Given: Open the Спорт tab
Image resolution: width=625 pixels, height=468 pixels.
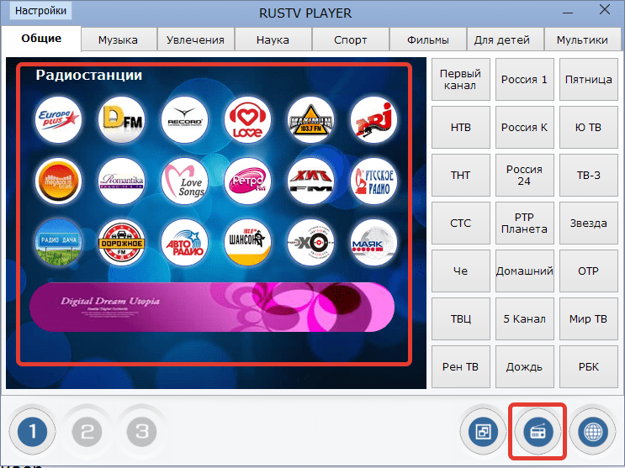Looking at the screenshot, I should [x=351, y=39].
